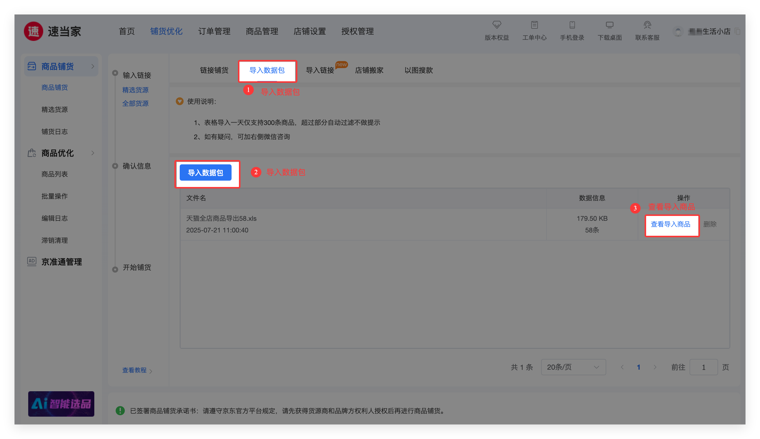Viewport: 760px width, 439px height.
Task: Click the blue 导入数据包 button
Action: point(205,173)
